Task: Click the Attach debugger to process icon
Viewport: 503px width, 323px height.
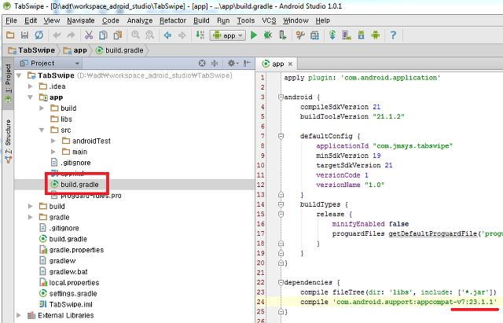Action: pyautogui.click(x=283, y=35)
